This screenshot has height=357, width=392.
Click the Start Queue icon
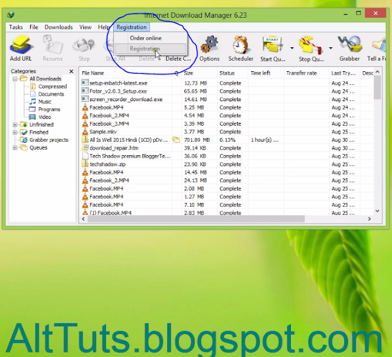point(272,45)
